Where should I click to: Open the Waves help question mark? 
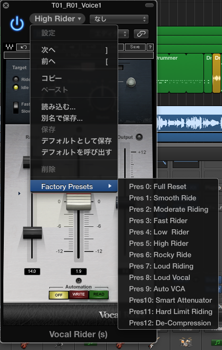[150, 47]
